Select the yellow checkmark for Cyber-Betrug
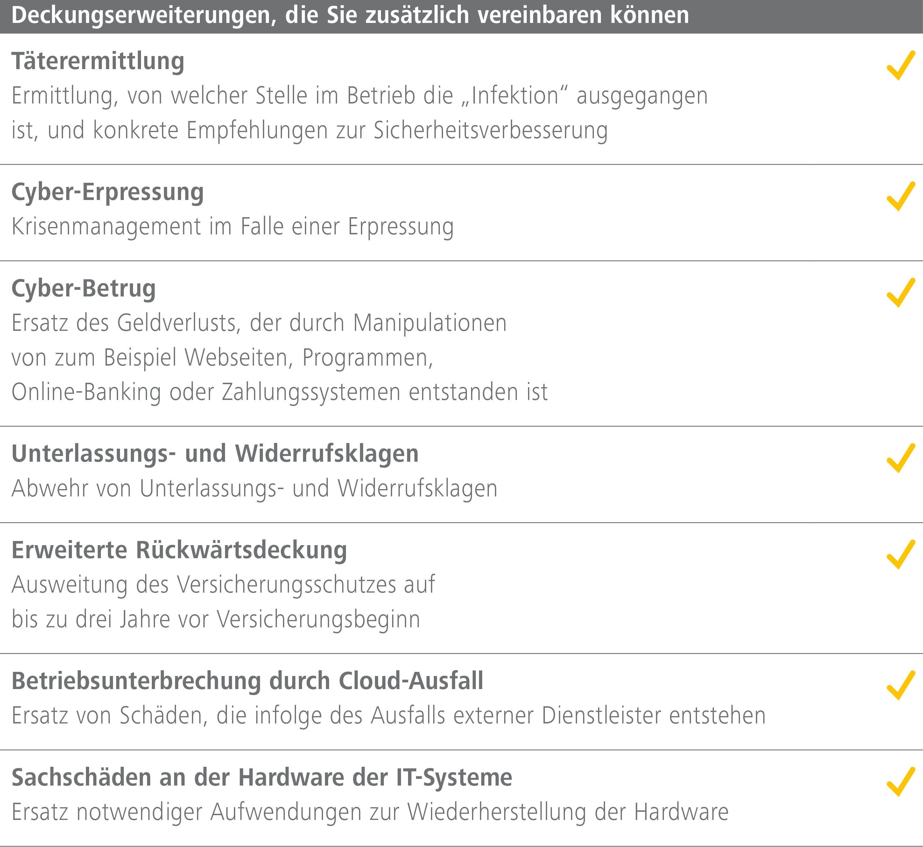 point(900,292)
